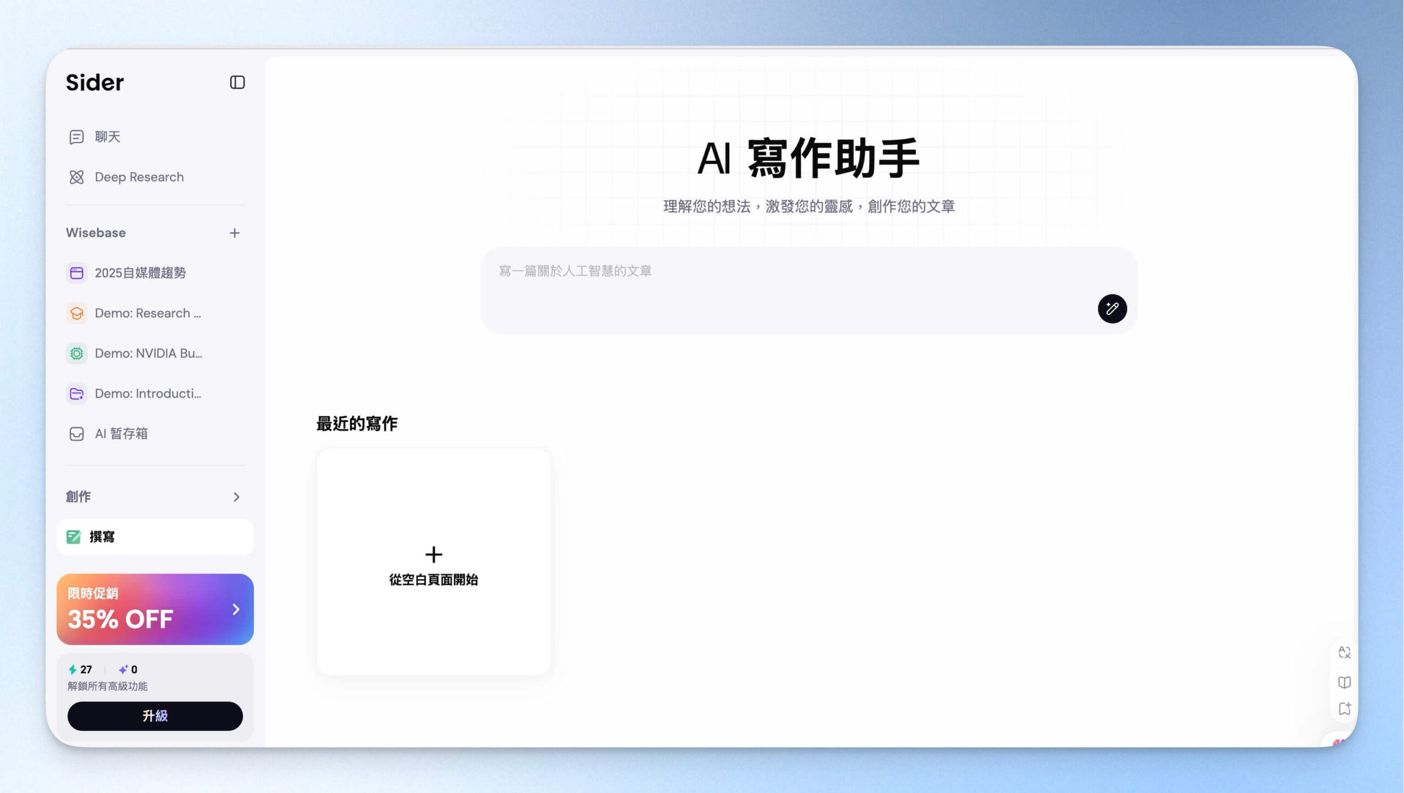Image resolution: width=1404 pixels, height=793 pixels.
Task: Click the 最近的寫作 heading
Action: pos(357,423)
